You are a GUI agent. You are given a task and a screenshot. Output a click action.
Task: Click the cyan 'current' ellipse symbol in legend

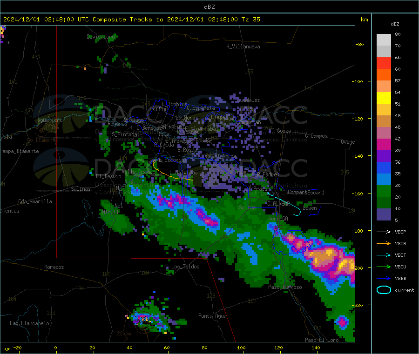click(384, 290)
